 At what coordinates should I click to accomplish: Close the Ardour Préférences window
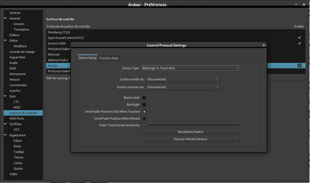[x=304, y=4]
